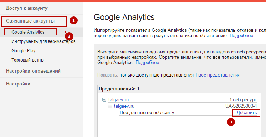Click Добавить for Все данные по веб-сайту
This screenshot has width=266, height=137.
pyautogui.click(x=247, y=113)
